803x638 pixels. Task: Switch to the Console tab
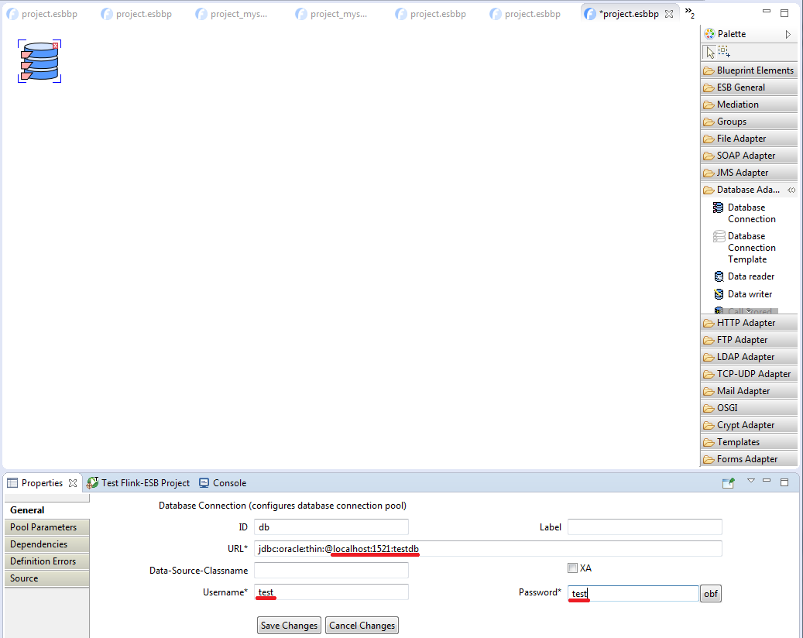[229, 483]
